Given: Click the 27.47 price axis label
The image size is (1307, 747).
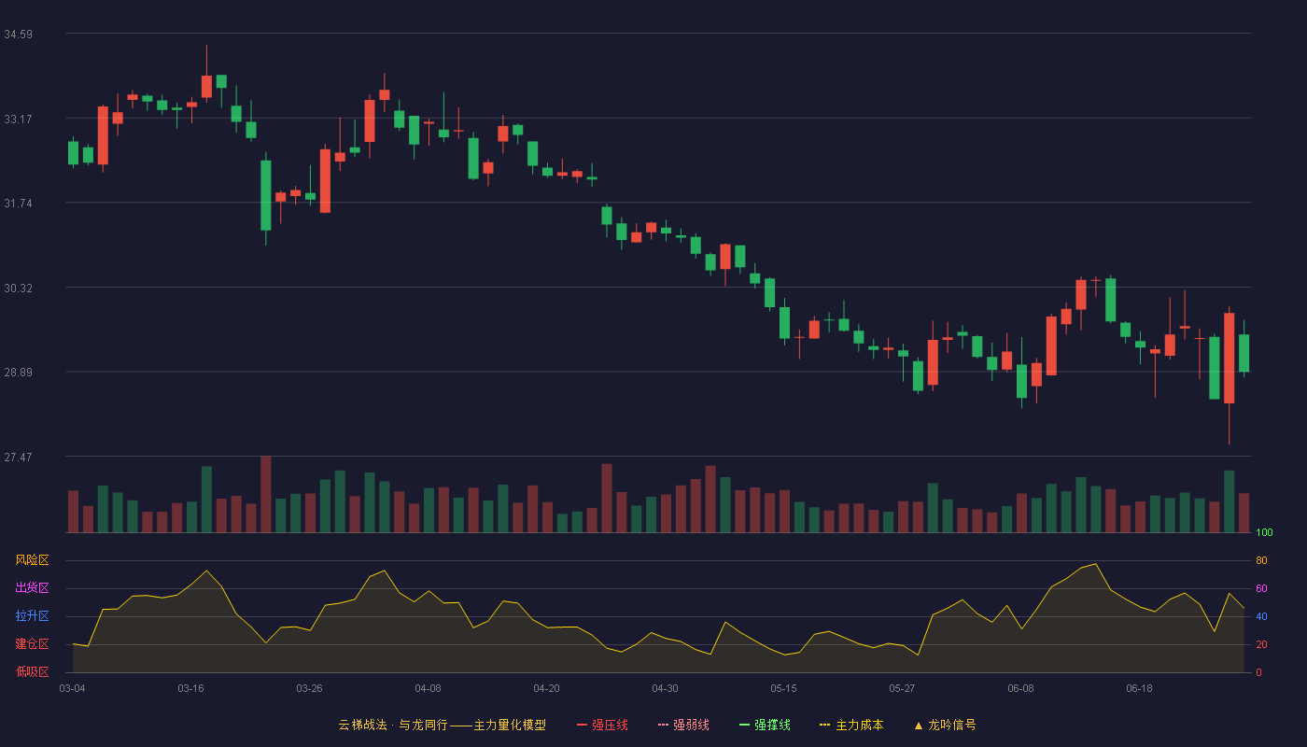Looking at the screenshot, I should coord(18,458).
